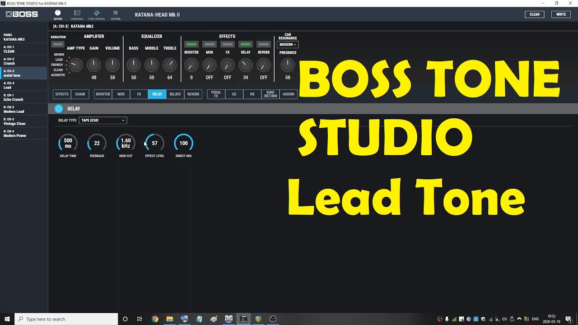Select B: CH-1 Echo Crunch patch
Viewport: 578px width, 325px height.
point(23,97)
